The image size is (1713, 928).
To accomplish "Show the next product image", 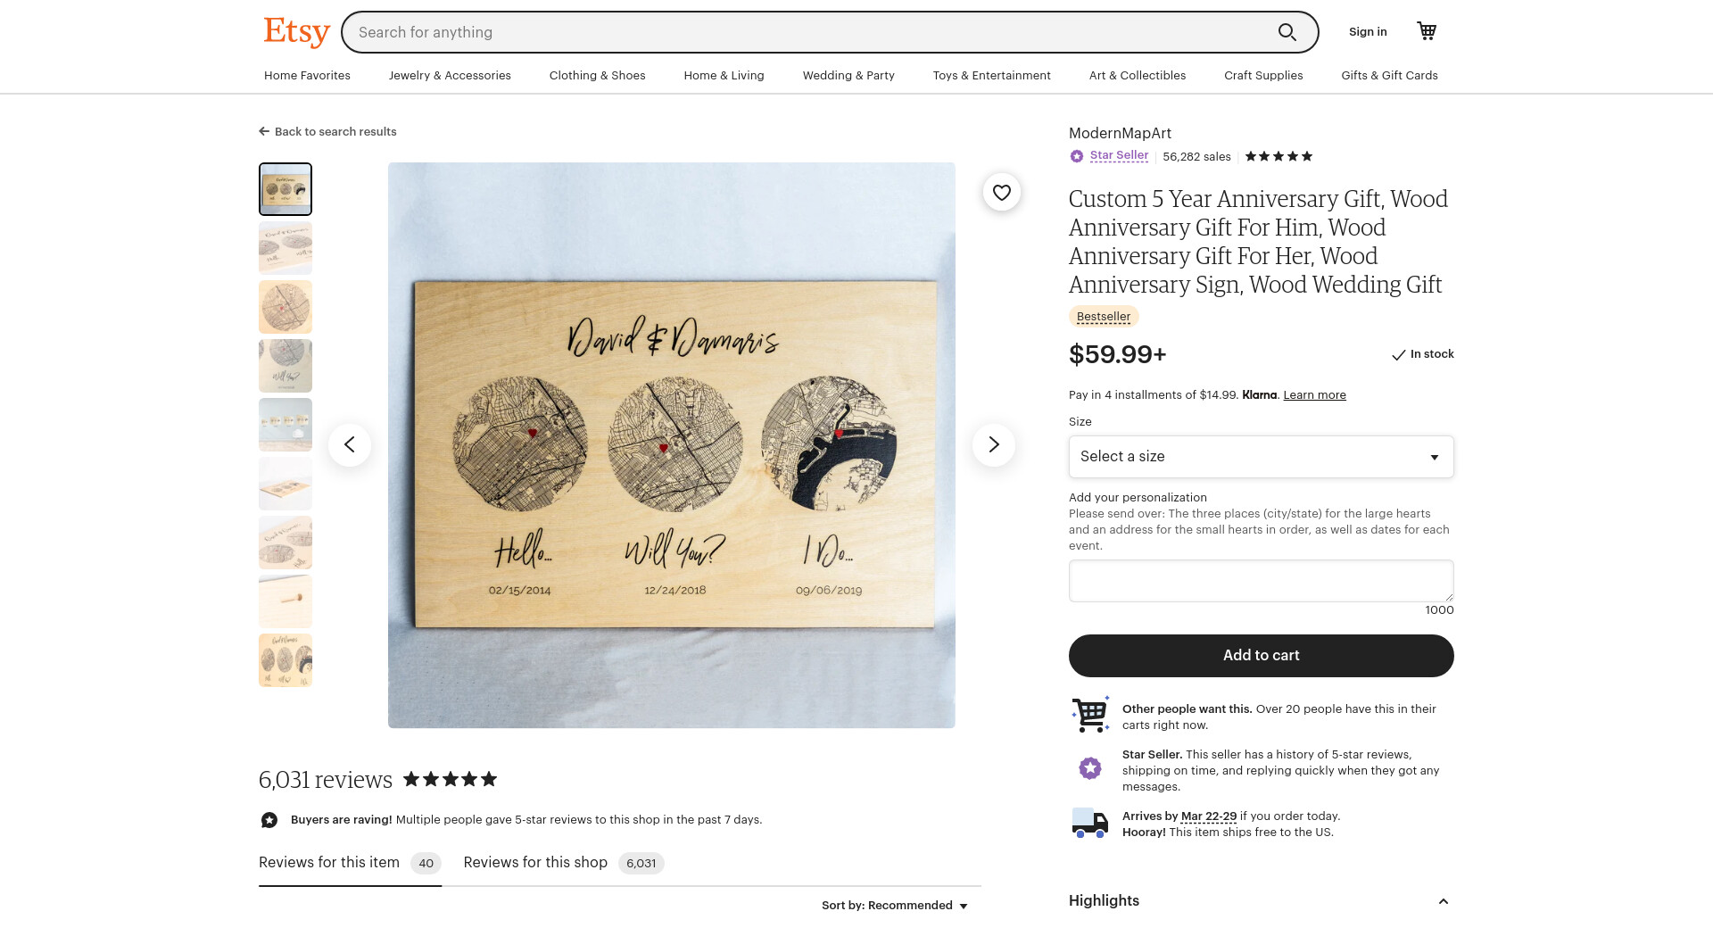I will point(993,444).
